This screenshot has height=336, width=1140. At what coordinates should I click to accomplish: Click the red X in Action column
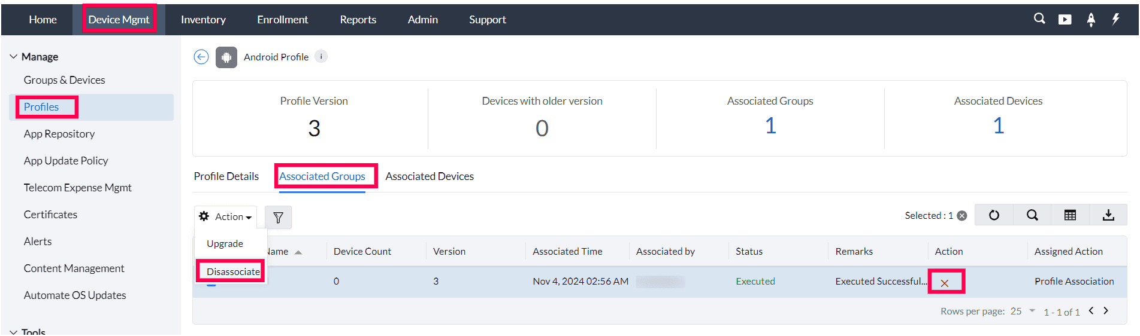click(x=945, y=283)
